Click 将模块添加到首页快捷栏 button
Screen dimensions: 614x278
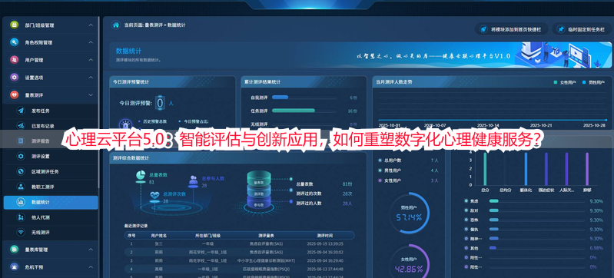coord(512,29)
